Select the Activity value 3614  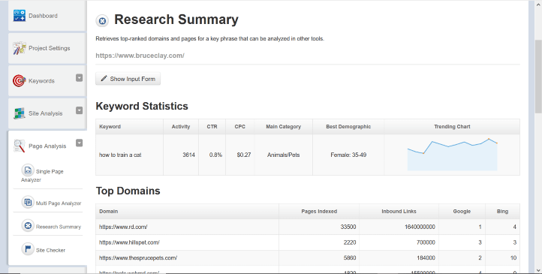tap(188, 155)
